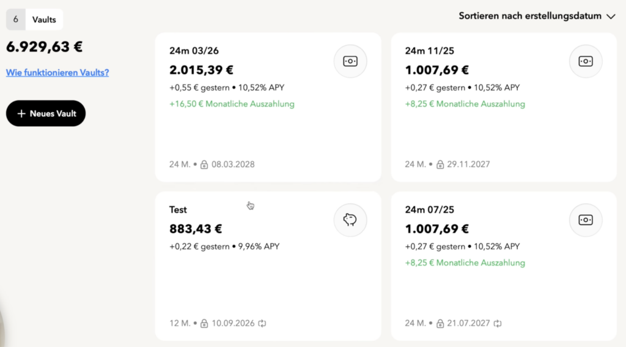Open Wie funktionieren Vaults? link
626x347 pixels.
(x=57, y=72)
